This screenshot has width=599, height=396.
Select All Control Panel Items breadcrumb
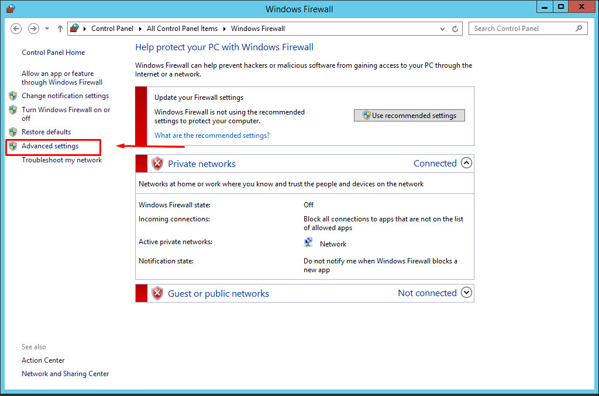182,29
